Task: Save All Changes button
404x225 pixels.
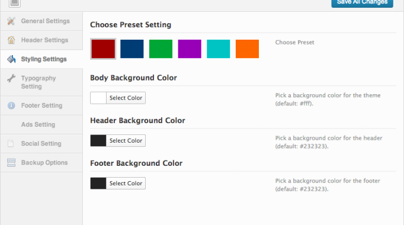Action: (362, 3)
